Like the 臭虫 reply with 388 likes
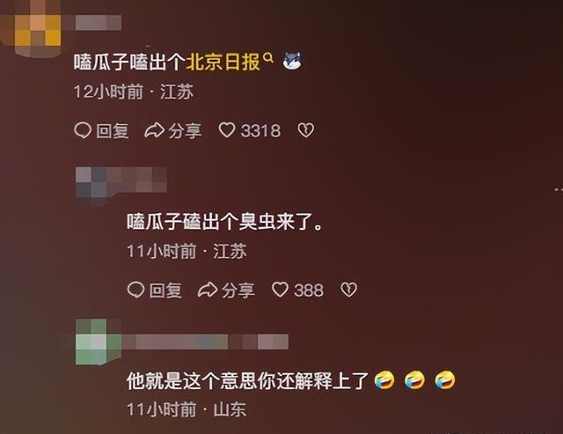The image size is (563, 434). pos(280,290)
